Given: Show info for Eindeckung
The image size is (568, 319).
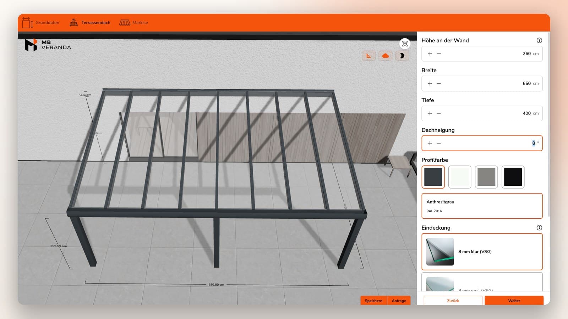Looking at the screenshot, I should tap(539, 228).
